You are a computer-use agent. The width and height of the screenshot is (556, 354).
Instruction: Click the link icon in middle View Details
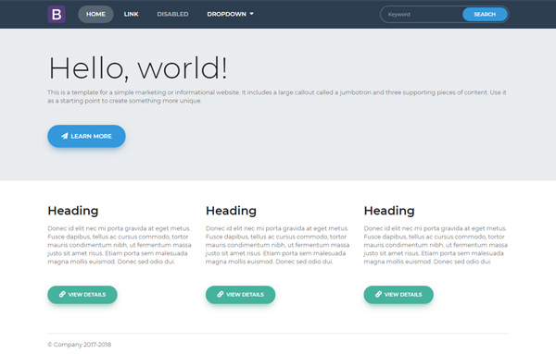tap(221, 294)
